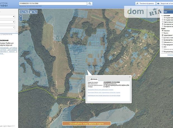The height and width of the screenshot is (128, 173).
Task: Open the middle dropdown in left panel
Action: pos(7,22)
